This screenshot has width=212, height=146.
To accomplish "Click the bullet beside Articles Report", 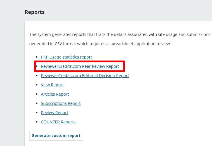I will (x=37, y=94).
